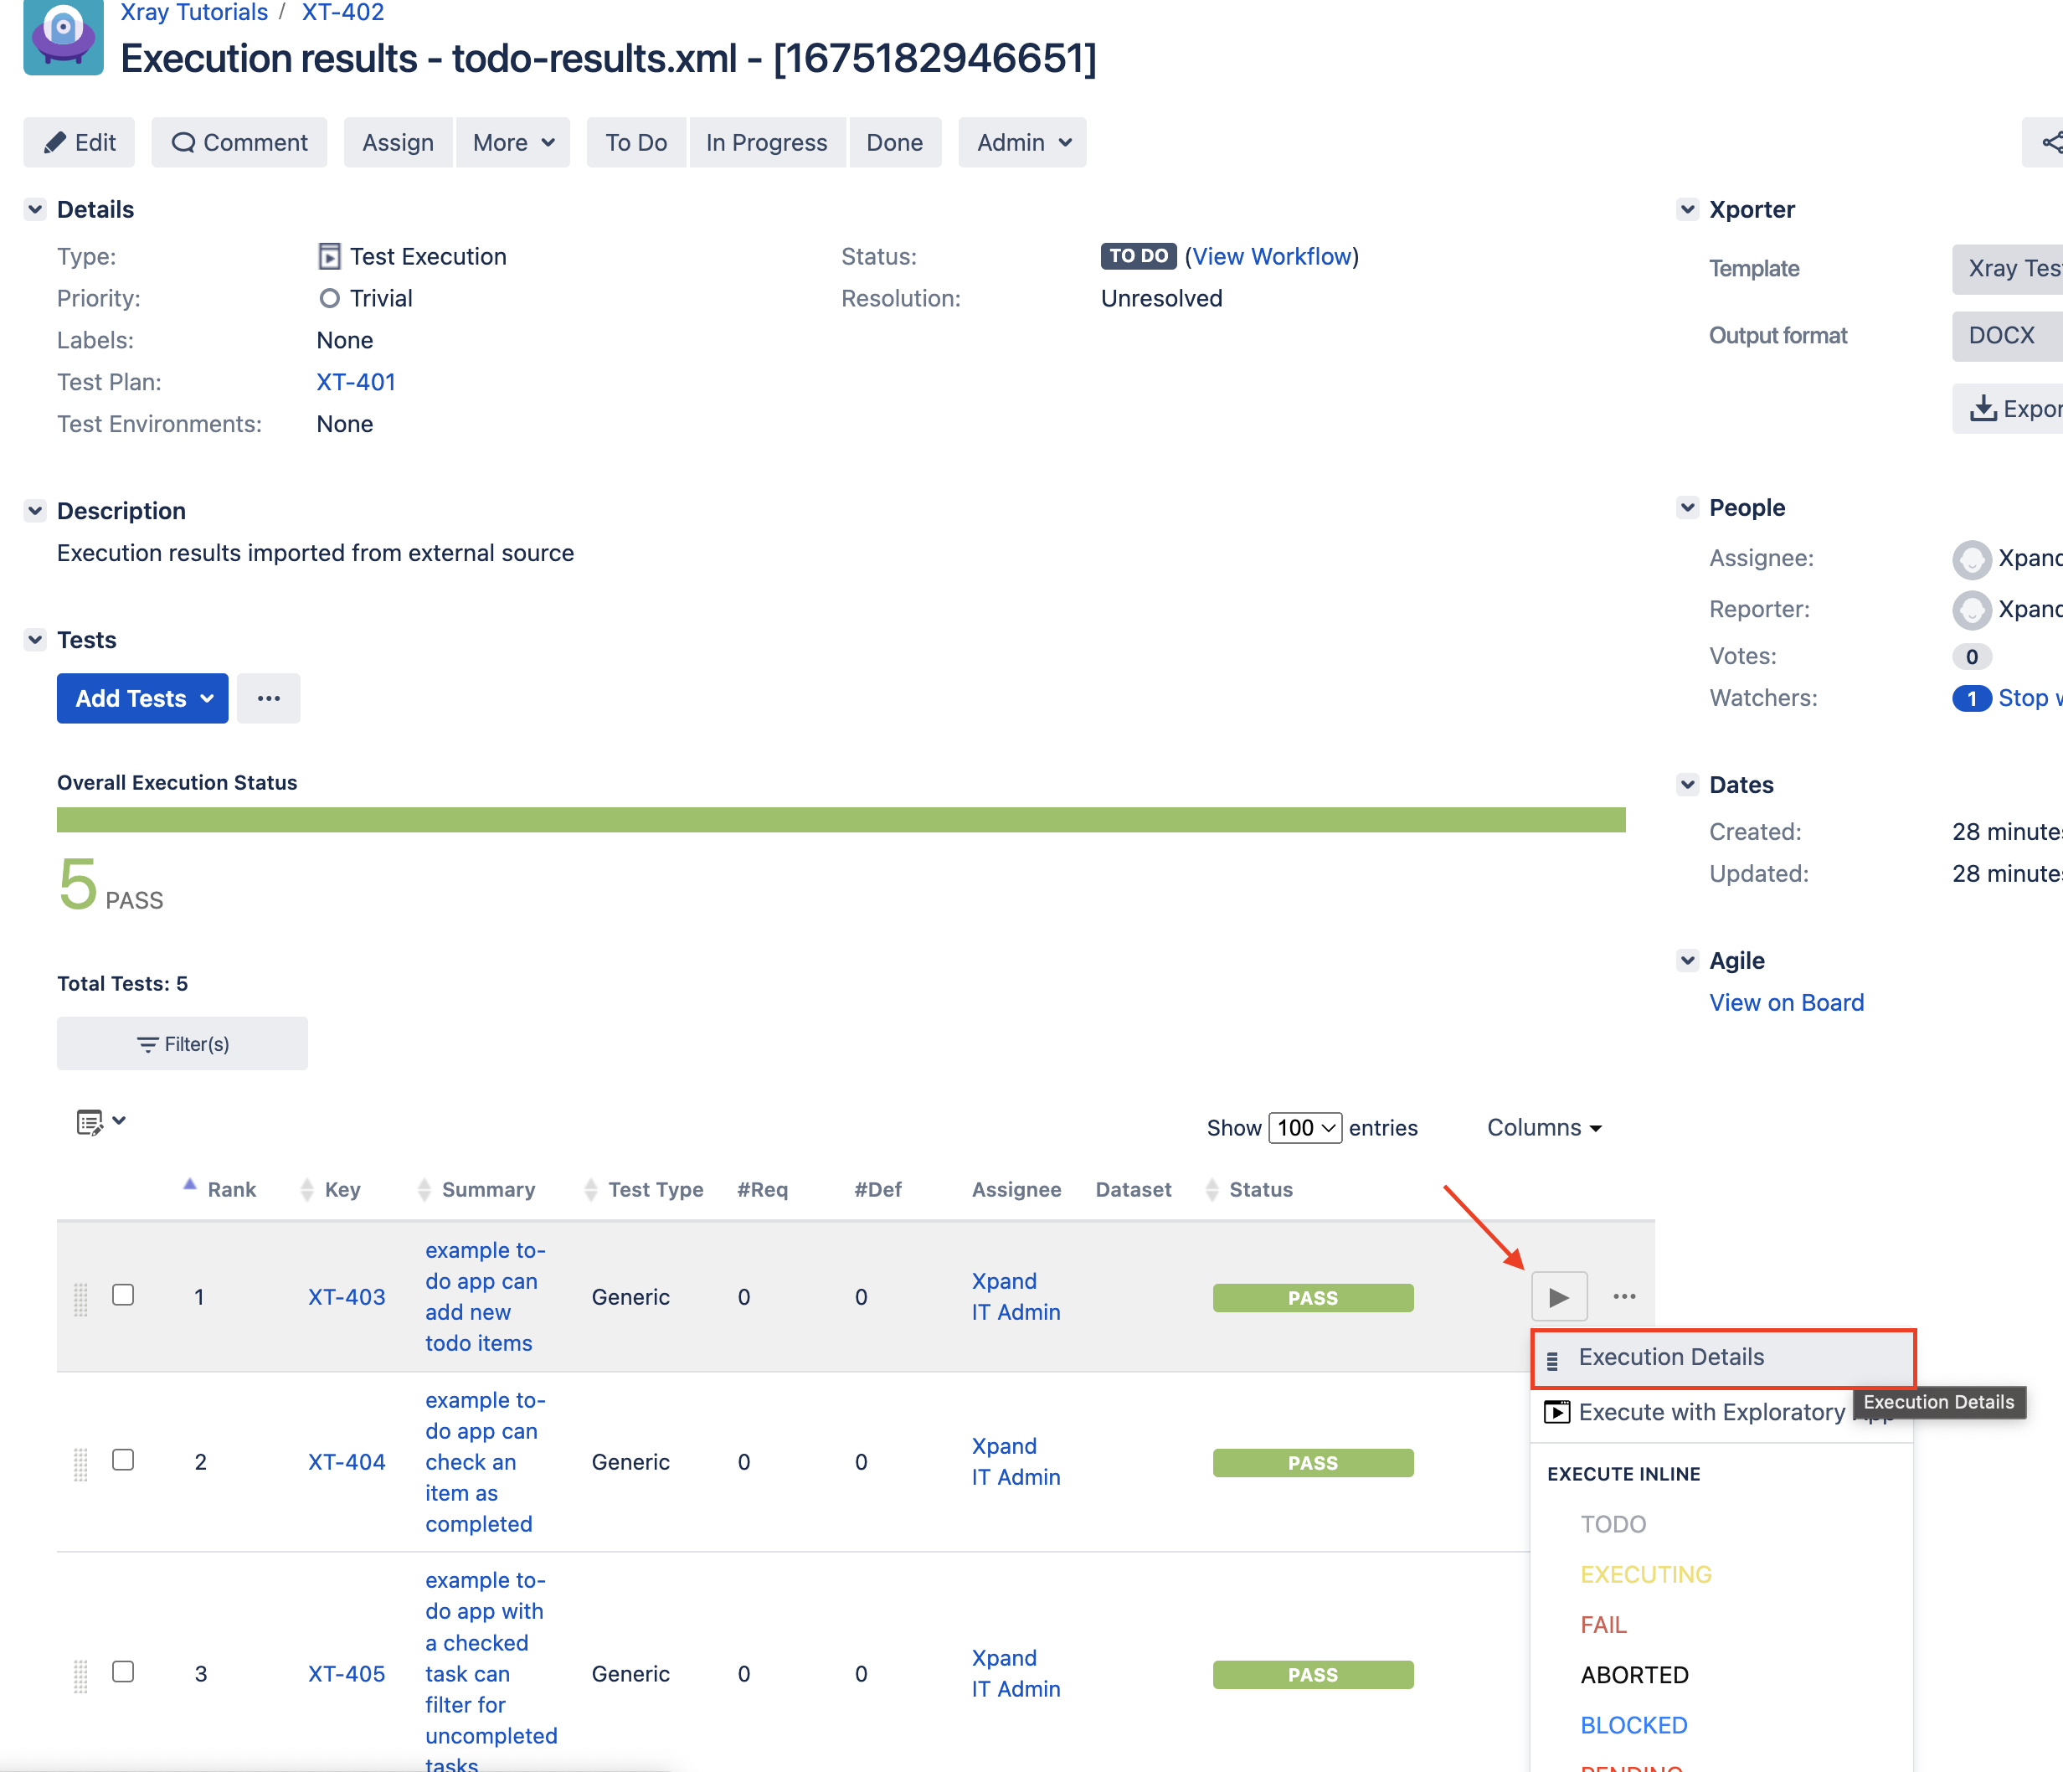This screenshot has width=2063, height=1772.
Task: Click the Xray Tutorials project avatar icon
Action: [64, 36]
